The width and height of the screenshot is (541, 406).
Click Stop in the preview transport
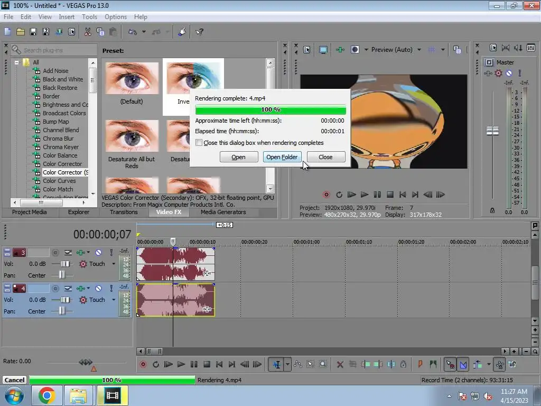click(x=390, y=195)
